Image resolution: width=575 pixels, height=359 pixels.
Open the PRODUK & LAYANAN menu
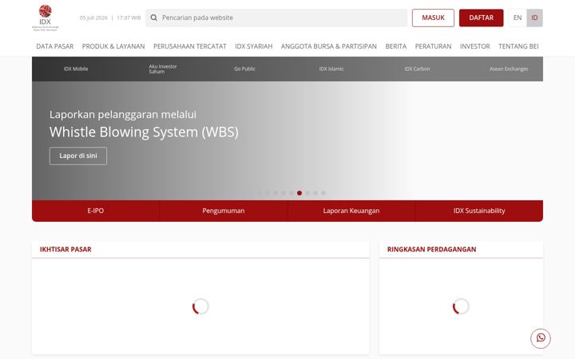tap(113, 46)
